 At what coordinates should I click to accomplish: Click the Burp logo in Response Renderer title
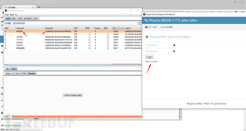coord(144,14)
